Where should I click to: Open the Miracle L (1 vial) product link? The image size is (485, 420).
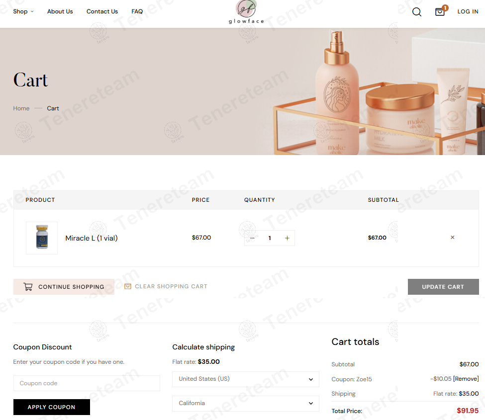[92, 238]
